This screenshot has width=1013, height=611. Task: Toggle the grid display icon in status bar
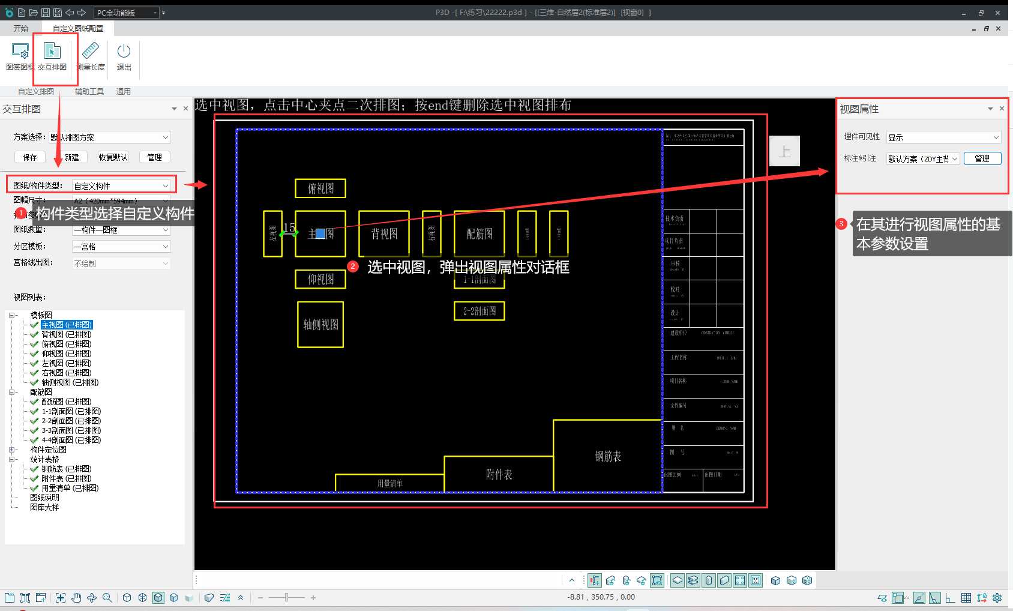(x=966, y=598)
